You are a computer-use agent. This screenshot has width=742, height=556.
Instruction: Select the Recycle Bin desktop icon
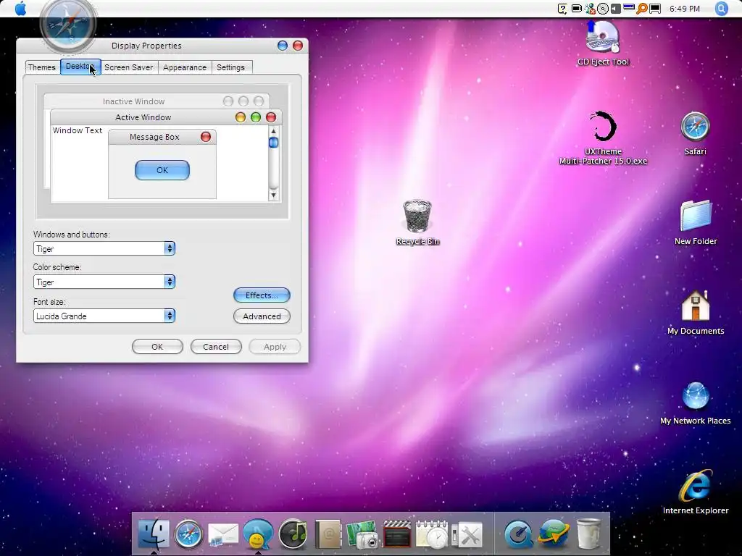417,222
